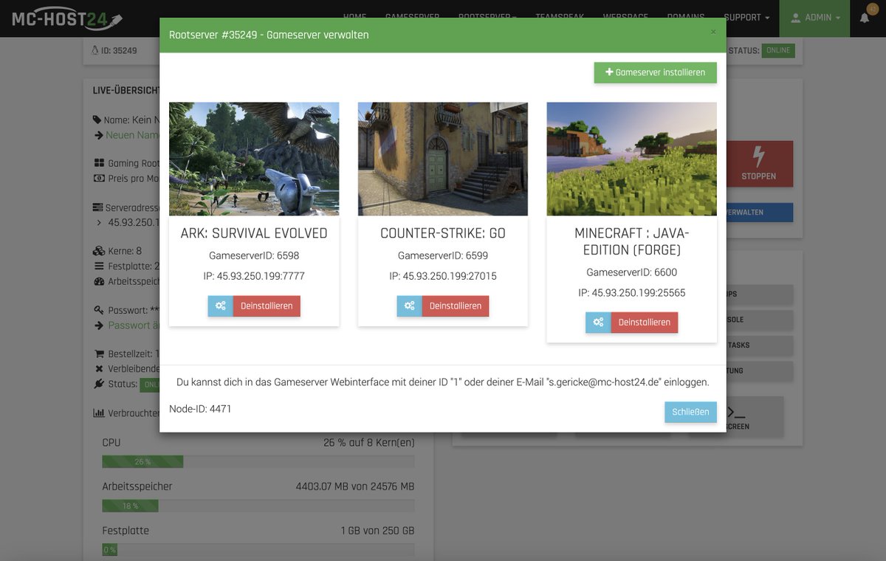
Task: Click Deinstallieren under Counter-Strike: GO
Action: pos(456,306)
